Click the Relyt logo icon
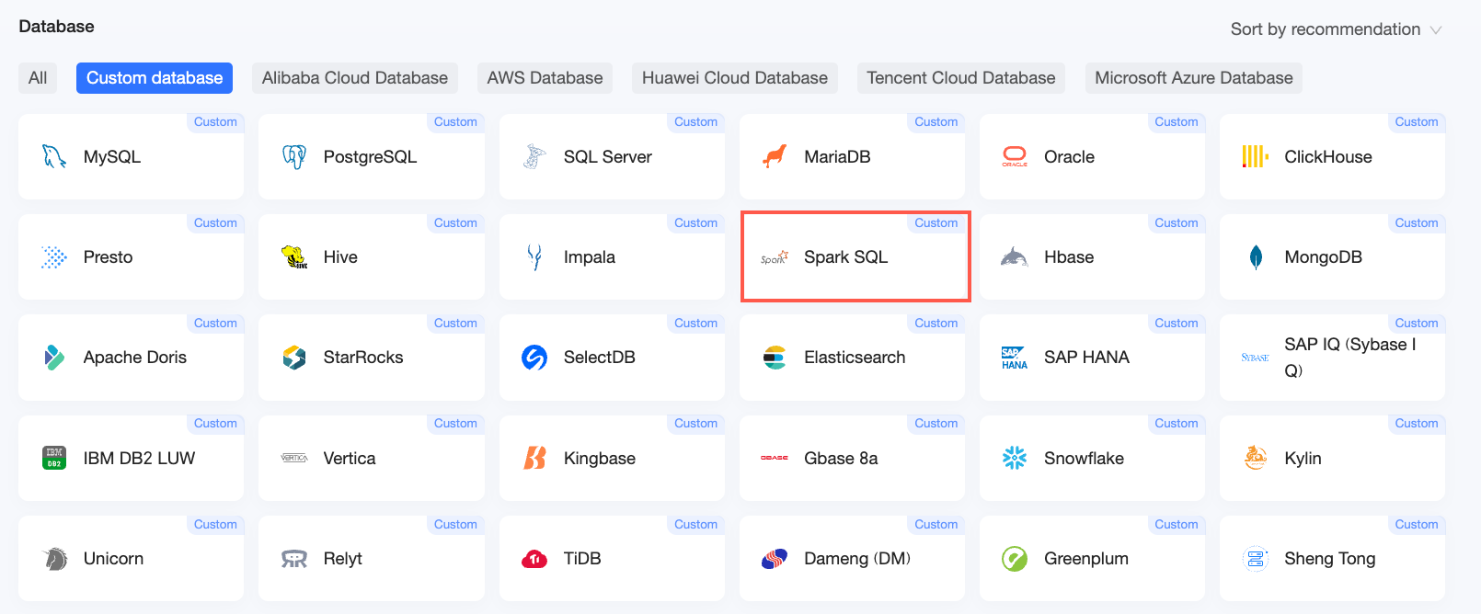This screenshot has height=614, width=1481. (294, 559)
